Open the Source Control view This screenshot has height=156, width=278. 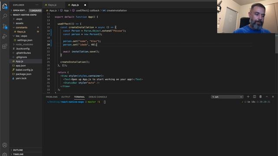pos(5,26)
